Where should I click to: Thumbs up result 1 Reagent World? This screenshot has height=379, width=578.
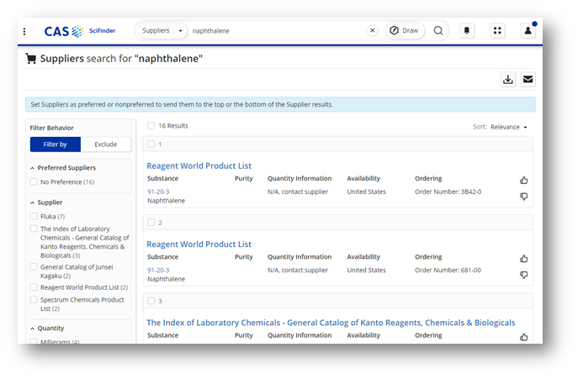pos(524,180)
